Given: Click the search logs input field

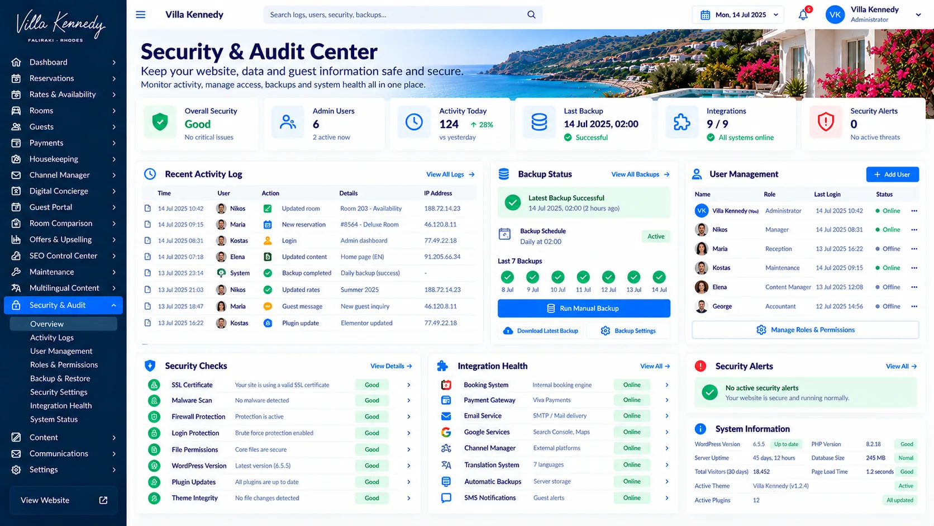Looking at the screenshot, I should click(402, 15).
